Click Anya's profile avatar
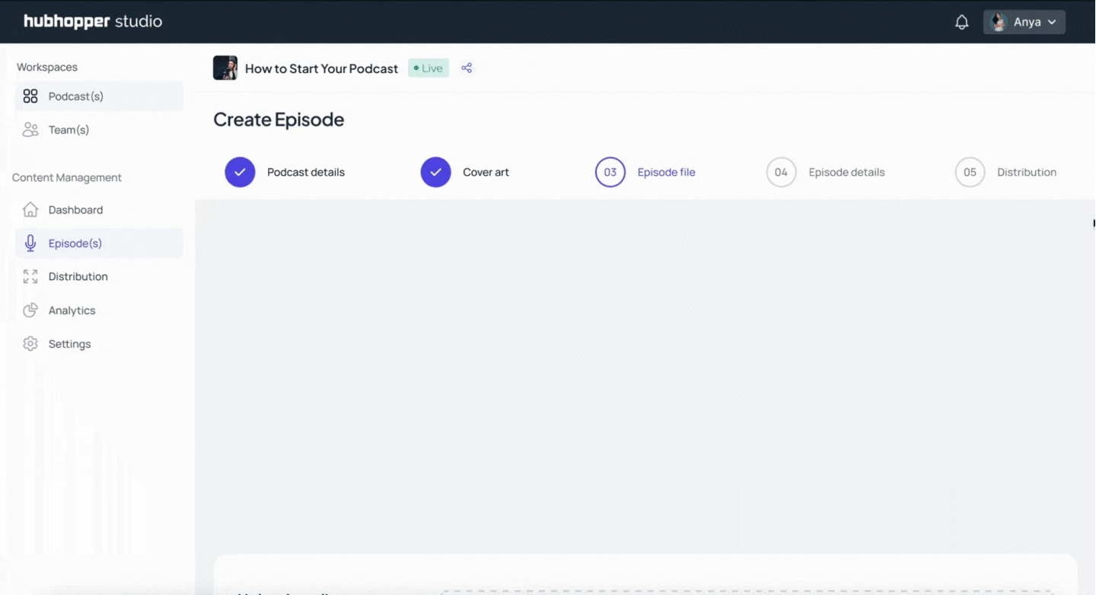 click(x=999, y=22)
